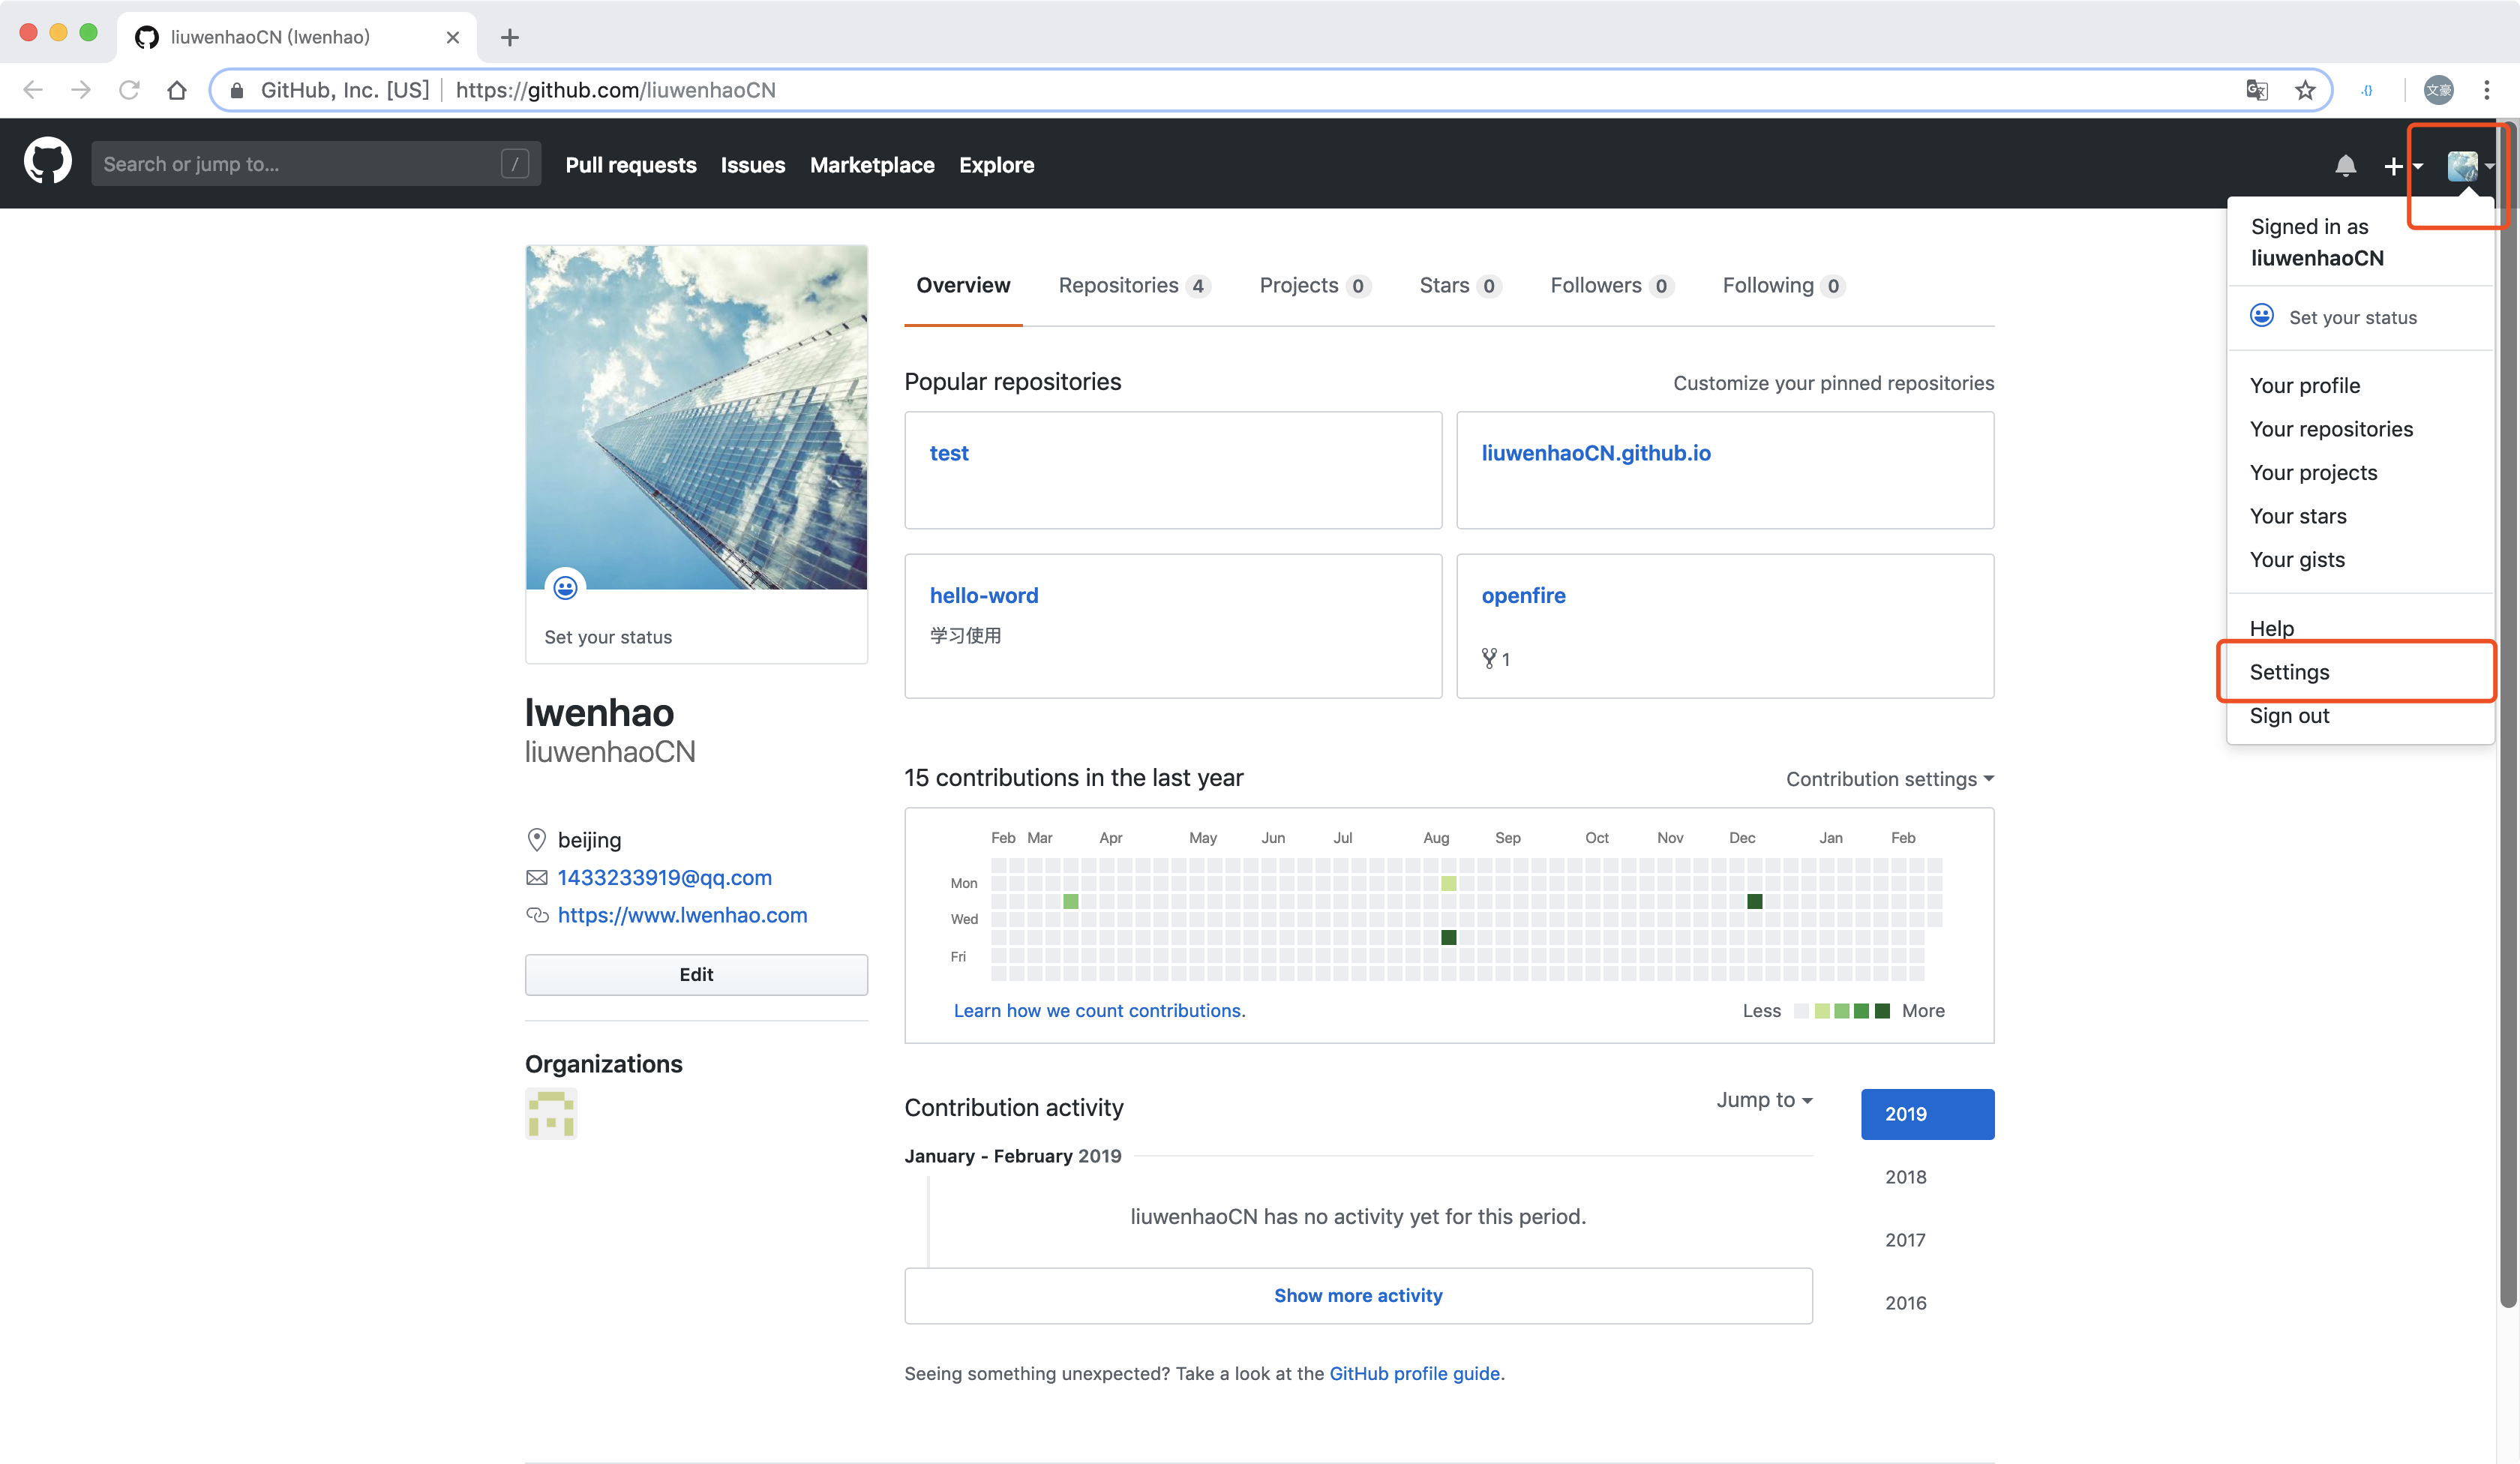
Task: Expand the Jump to dropdown
Action: tap(1764, 1099)
